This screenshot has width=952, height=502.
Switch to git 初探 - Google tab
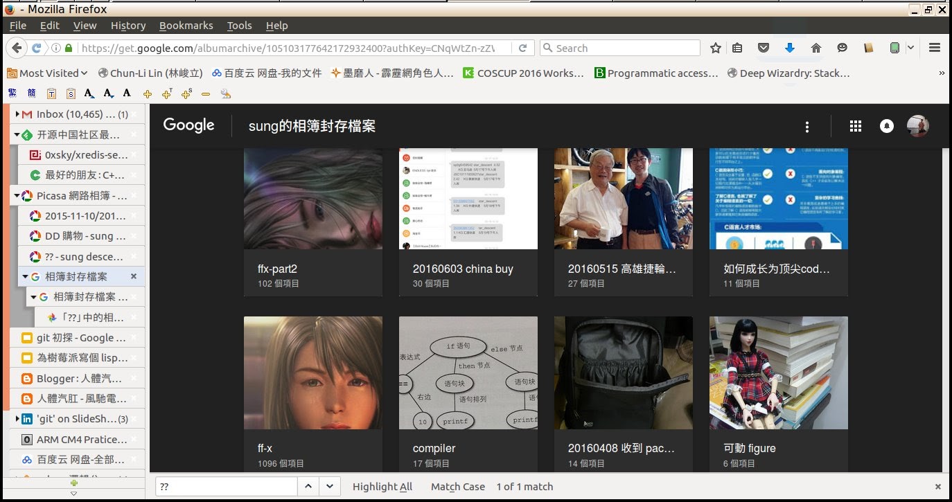click(x=77, y=338)
